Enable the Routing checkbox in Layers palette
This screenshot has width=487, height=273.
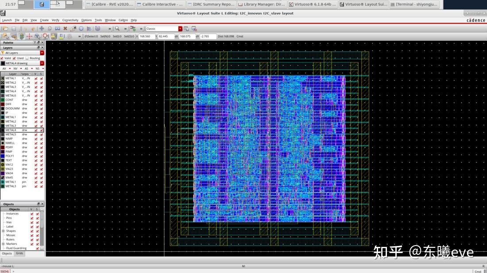pyautogui.click(x=27, y=58)
